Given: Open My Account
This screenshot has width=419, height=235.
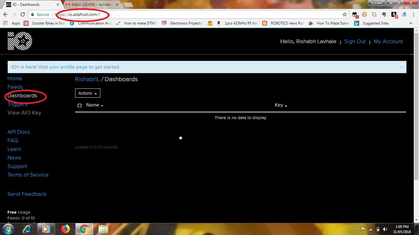Looking at the screenshot, I should (x=388, y=41).
